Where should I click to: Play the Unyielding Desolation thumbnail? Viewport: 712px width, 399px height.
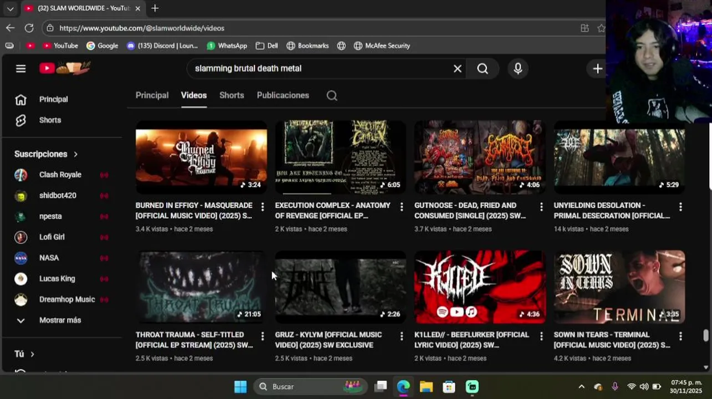pyautogui.click(x=619, y=157)
